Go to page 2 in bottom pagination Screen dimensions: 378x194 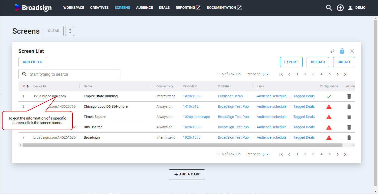click(305, 154)
